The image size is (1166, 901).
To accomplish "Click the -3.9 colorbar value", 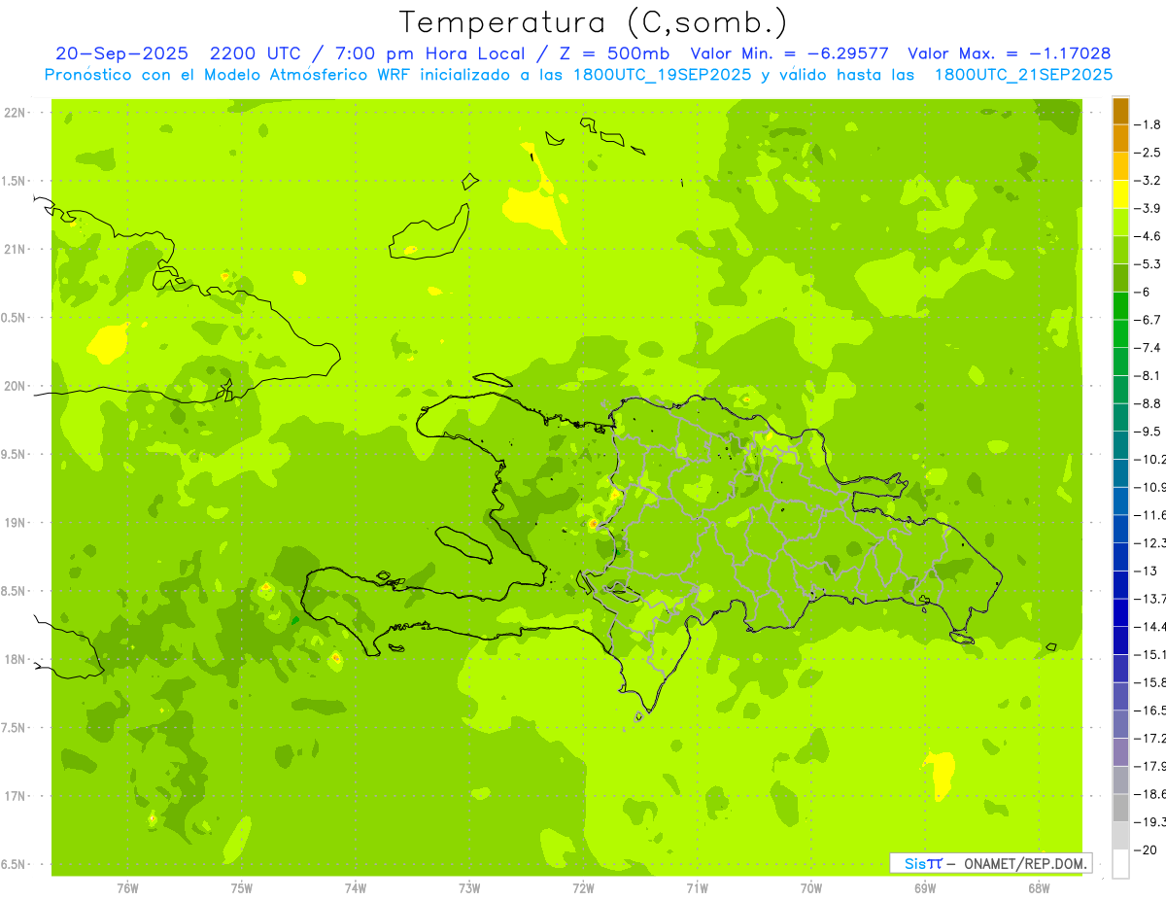I will (1149, 208).
